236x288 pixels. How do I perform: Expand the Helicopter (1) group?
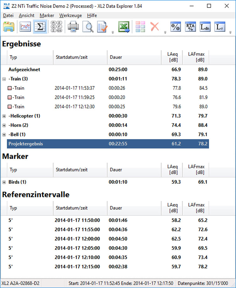point(4,116)
